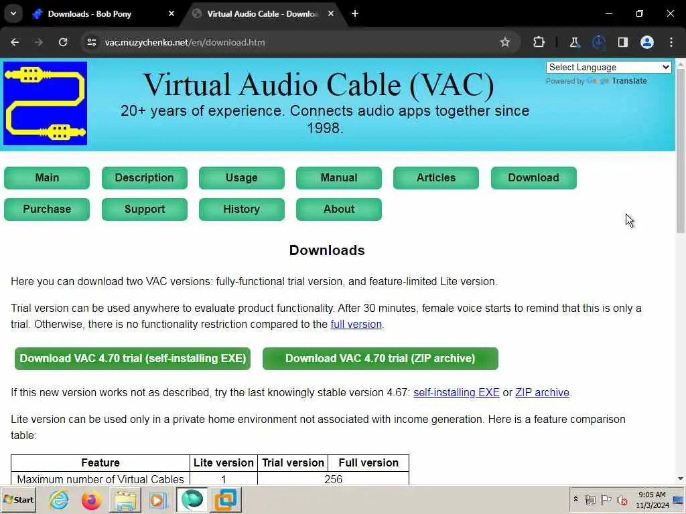This screenshot has width=686, height=514.
Task: Click the VAC cable logo image
Action: tap(45, 103)
